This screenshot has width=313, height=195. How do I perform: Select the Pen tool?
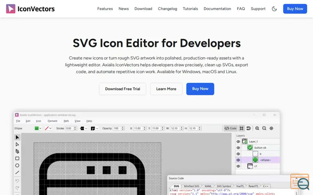point(17,151)
